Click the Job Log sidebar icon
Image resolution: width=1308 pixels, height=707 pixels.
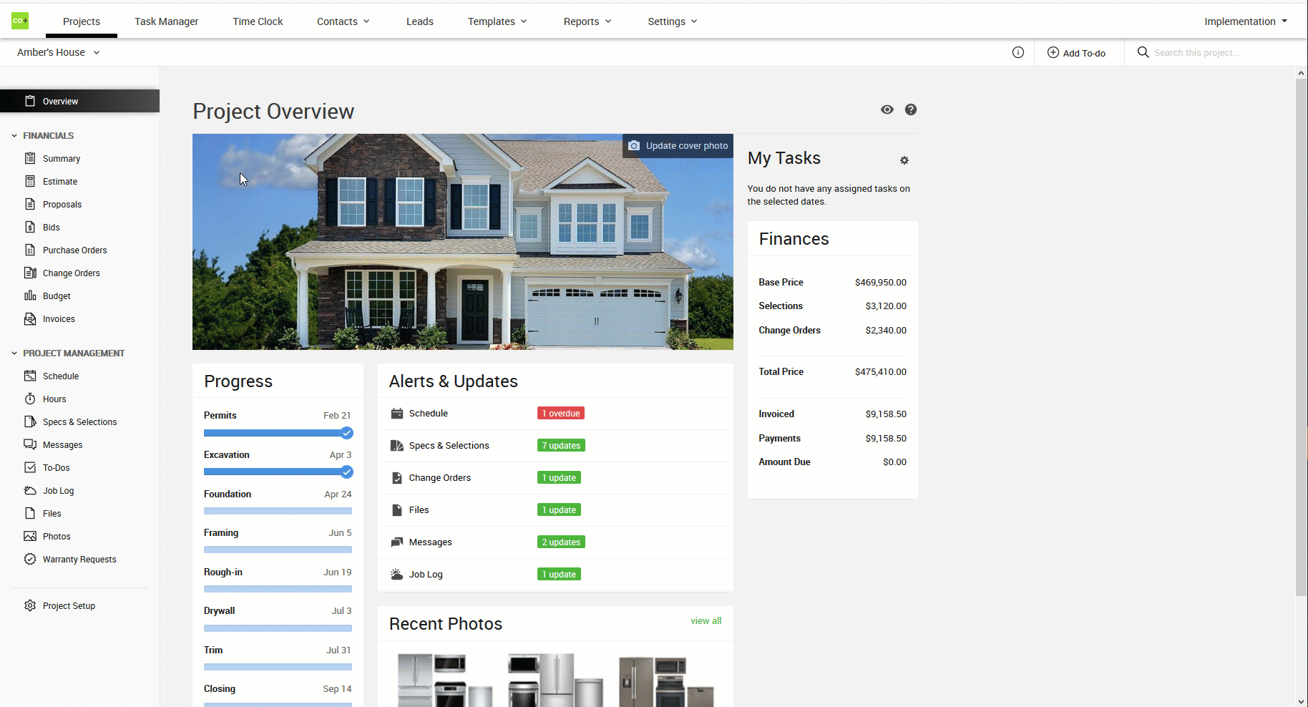click(x=30, y=491)
